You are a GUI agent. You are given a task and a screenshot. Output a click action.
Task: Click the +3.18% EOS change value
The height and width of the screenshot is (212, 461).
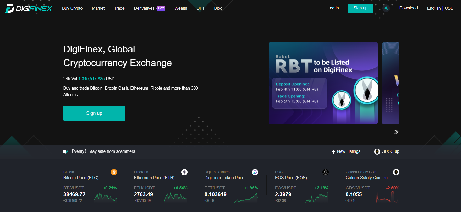point(321,188)
